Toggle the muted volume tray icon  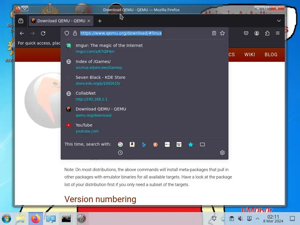click(240, 219)
